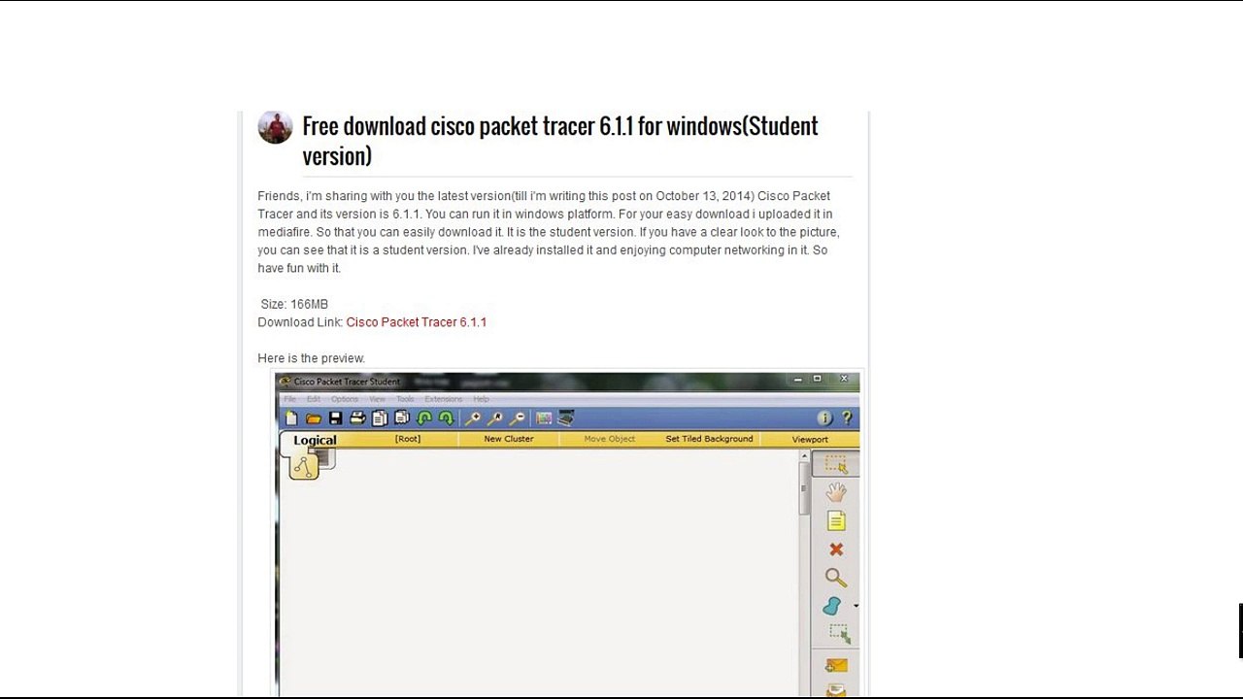Choose the hand Move Layout tool
This screenshot has width=1243, height=699.
point(836,493)
